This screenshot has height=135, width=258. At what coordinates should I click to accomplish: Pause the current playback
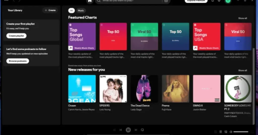128,130
